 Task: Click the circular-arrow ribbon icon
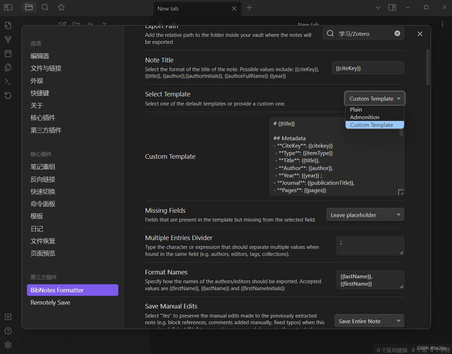tap(8, 95)
